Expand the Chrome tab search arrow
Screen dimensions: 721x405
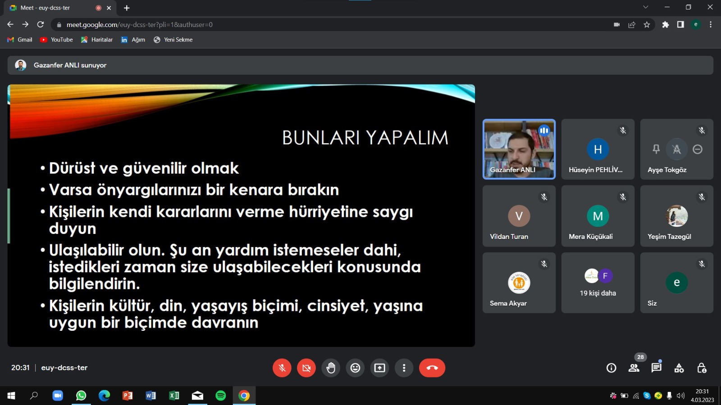click(645, 7)
